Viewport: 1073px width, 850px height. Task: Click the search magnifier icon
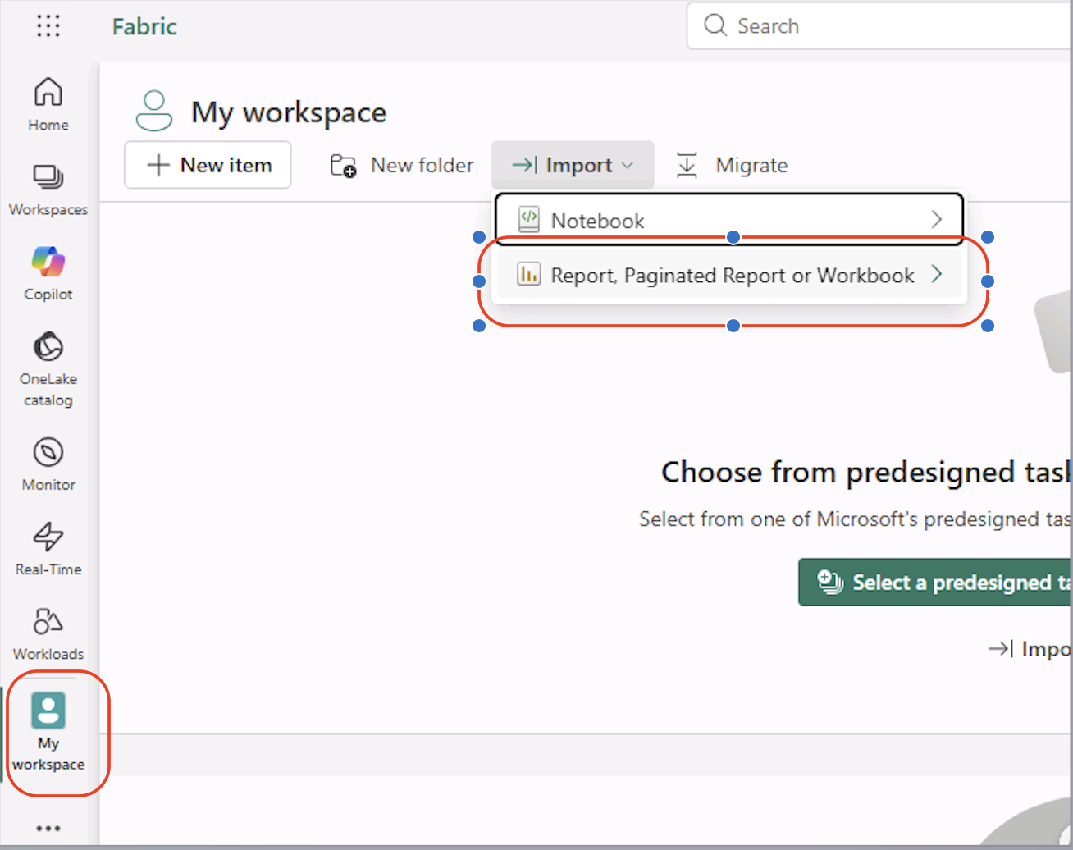(x=715, y=25)
